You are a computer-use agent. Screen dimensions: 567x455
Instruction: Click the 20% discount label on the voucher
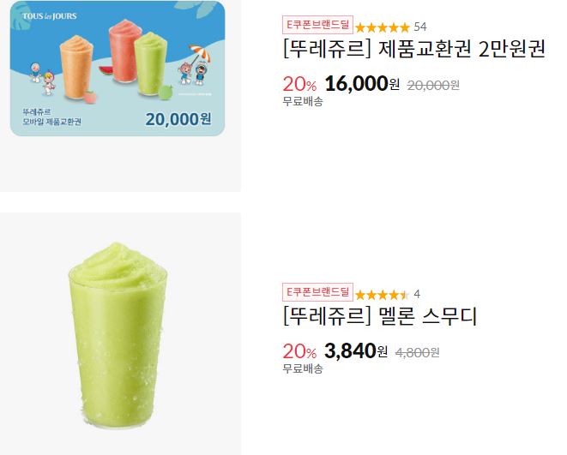click(x=299, y=85)
